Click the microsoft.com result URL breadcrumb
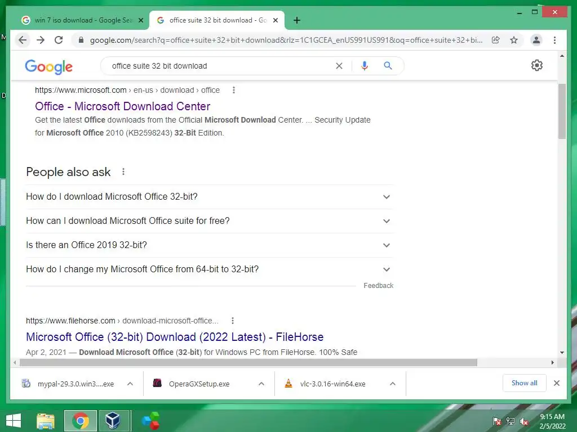The height and width of the screenshot is (432, 577). point(127,90)
